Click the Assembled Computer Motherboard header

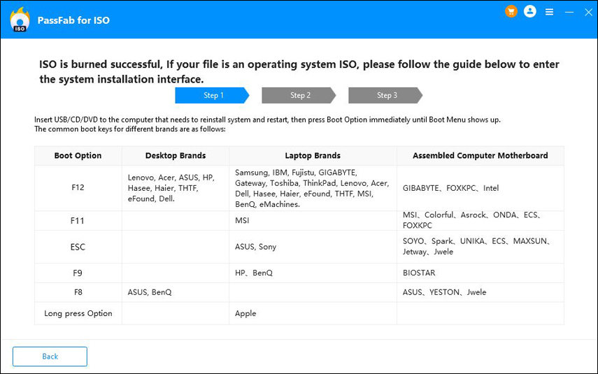(480, 156)
